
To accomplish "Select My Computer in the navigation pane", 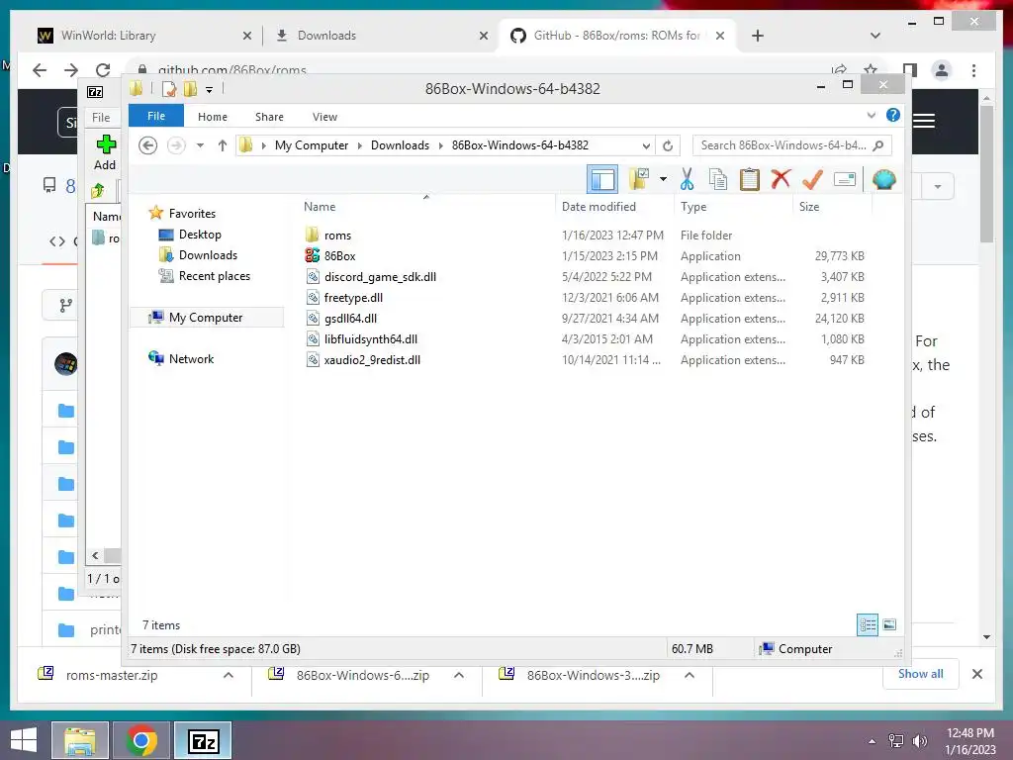I will pos(206,318).
